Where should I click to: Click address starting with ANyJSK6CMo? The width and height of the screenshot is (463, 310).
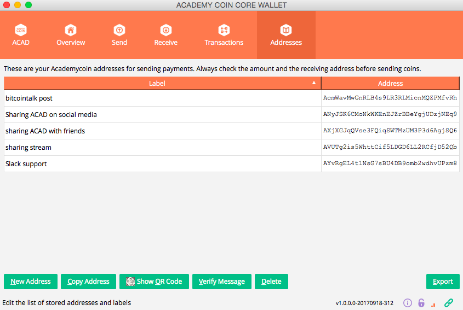point(390,114)
